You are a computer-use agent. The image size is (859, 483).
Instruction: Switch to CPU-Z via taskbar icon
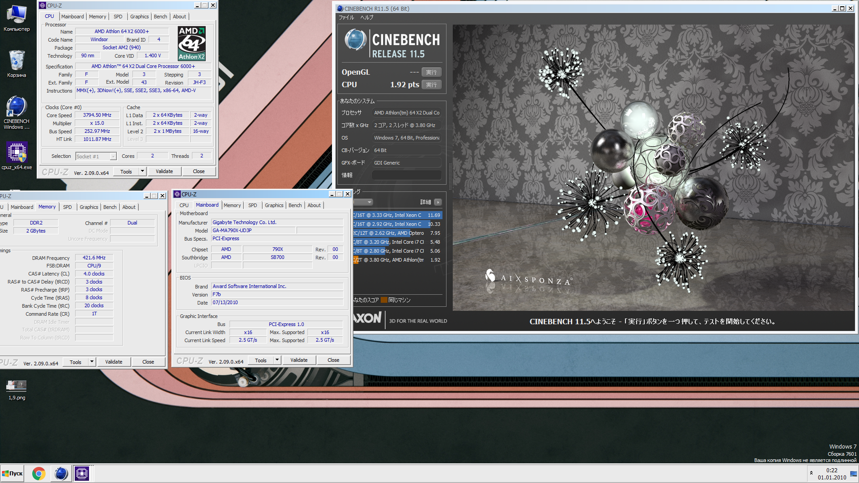82,474
